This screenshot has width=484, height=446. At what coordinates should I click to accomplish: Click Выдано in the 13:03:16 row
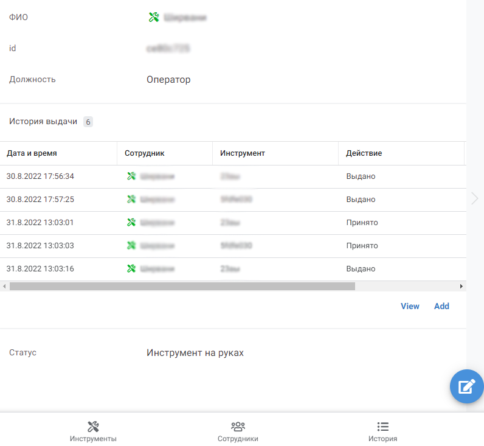[361, 269]
